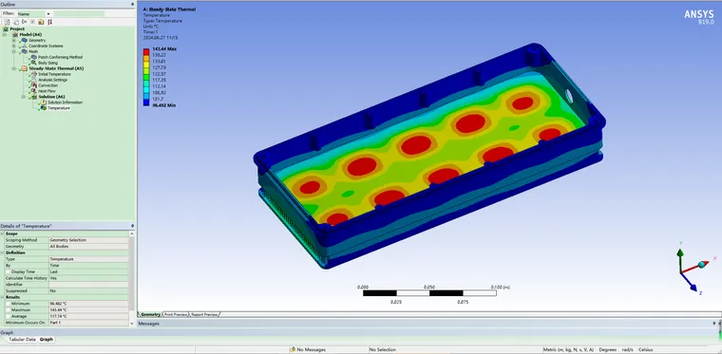Click the blue Z axis arrow on the triad
The height and width of the screenshot is (354, 722).
tap(693, 289)
